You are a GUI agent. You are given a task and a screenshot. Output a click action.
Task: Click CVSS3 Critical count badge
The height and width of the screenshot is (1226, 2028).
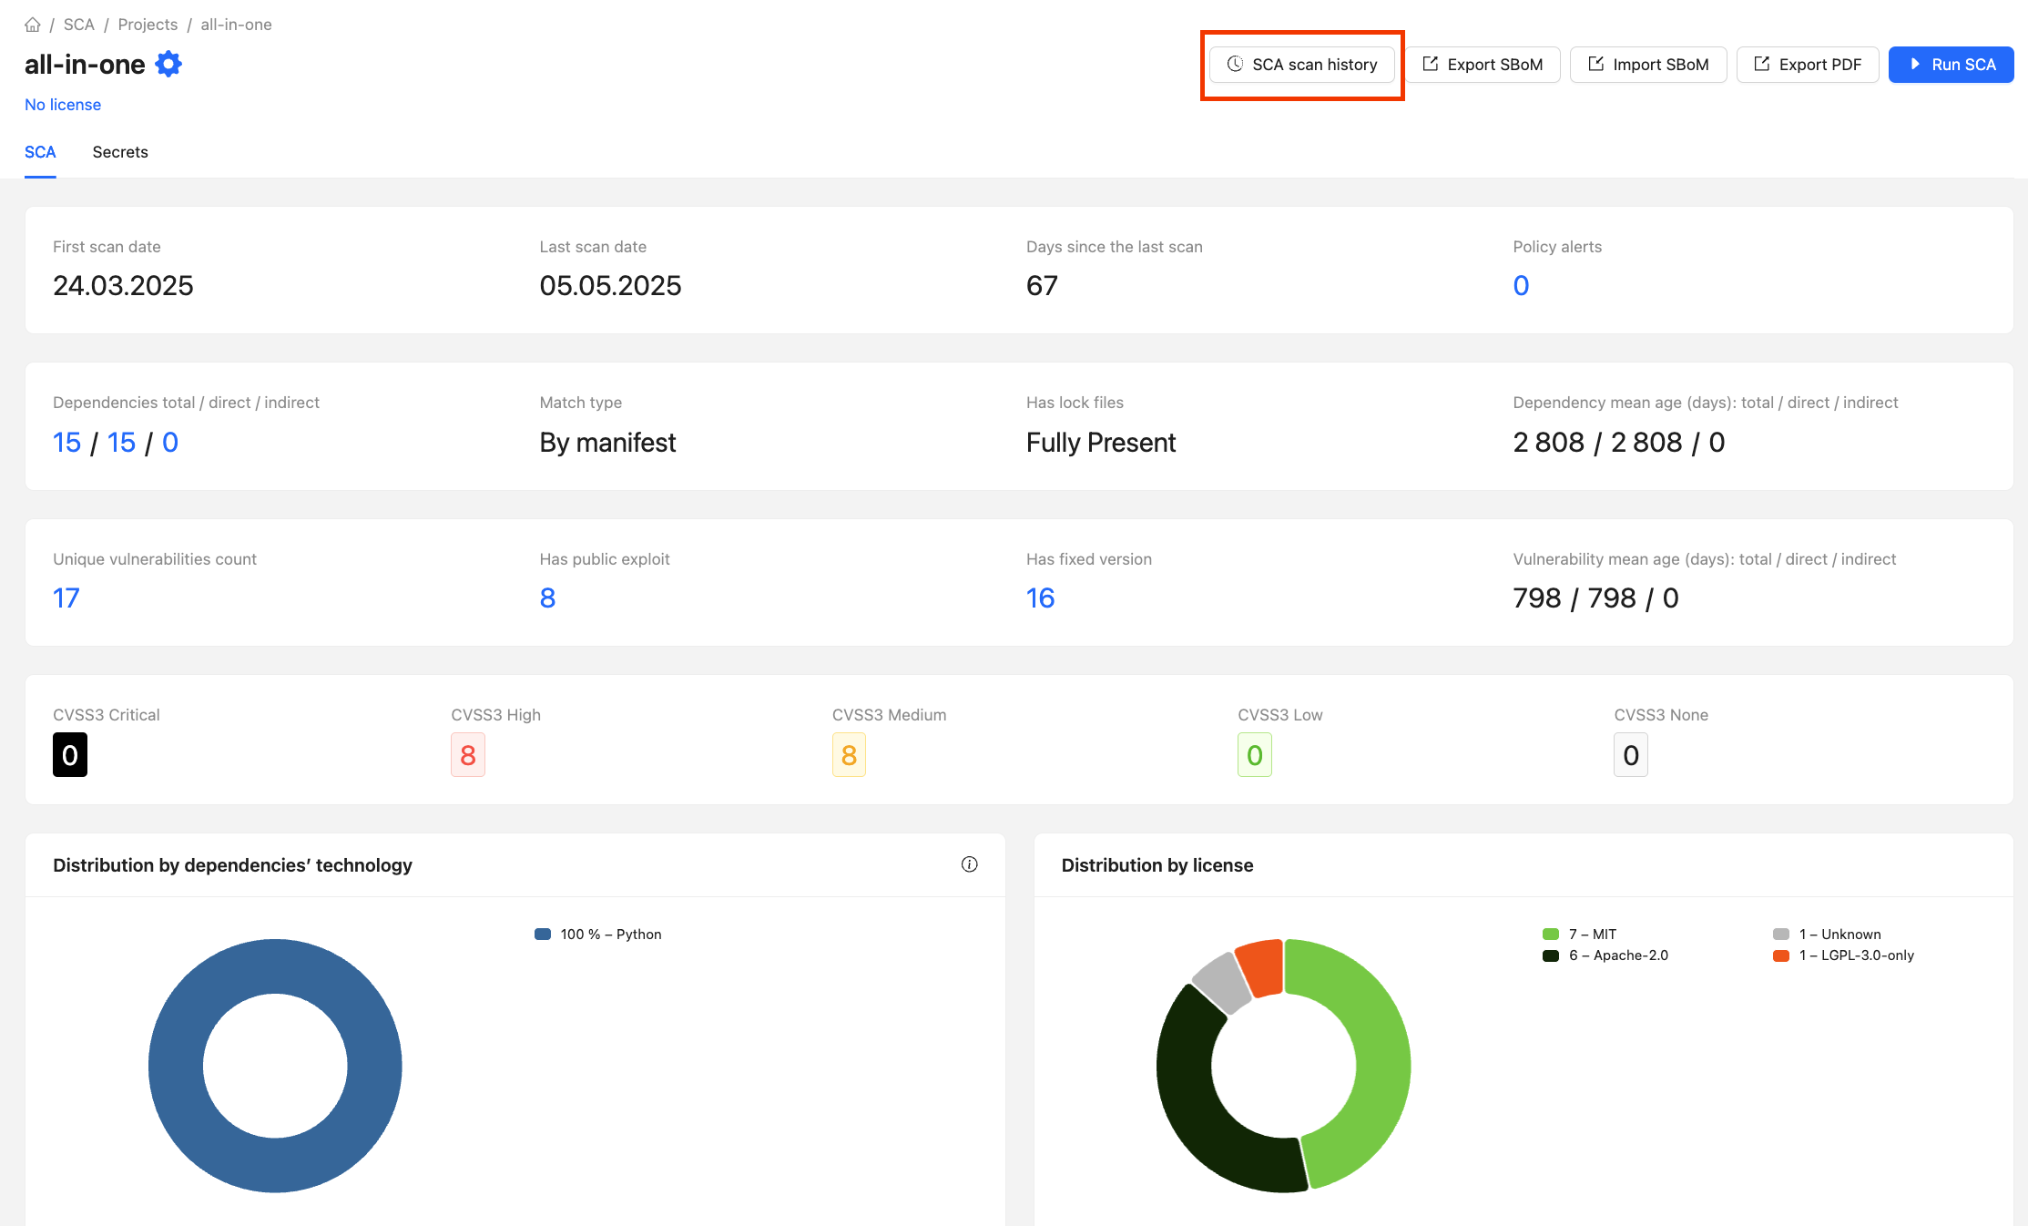tap(70, 755)
